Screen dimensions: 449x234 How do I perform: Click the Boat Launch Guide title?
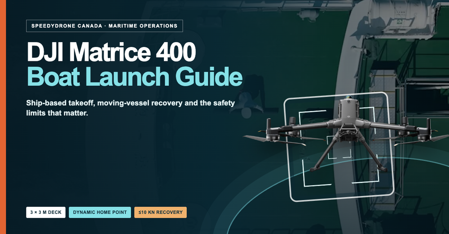click(135, 77)
